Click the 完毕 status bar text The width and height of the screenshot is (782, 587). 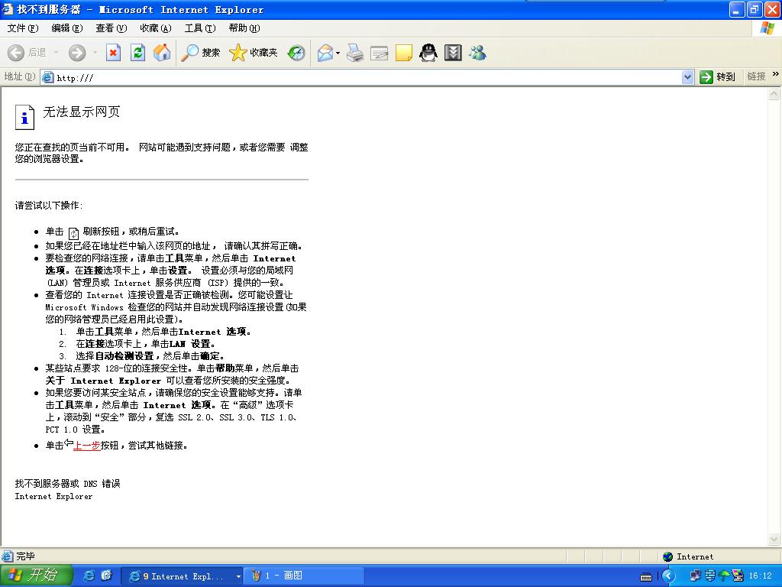[x=25, y=556]
